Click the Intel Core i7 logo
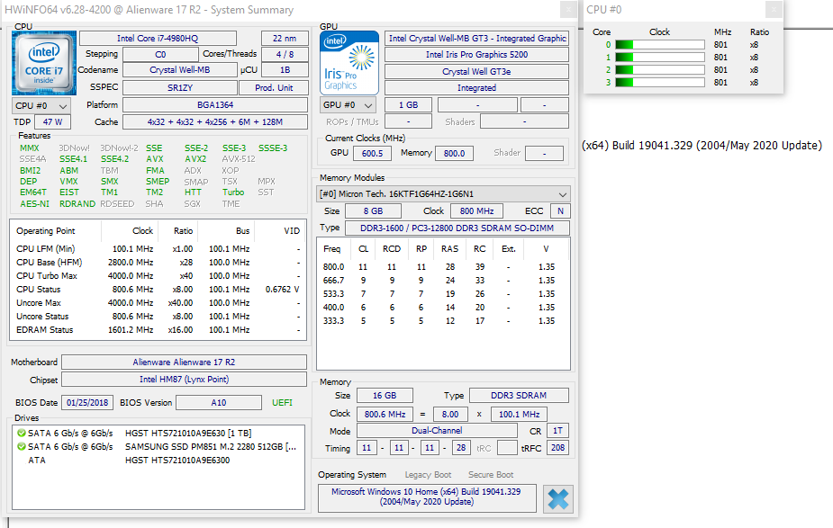The height and width of the screenshot is (528, 833). (x=43, y=63)
